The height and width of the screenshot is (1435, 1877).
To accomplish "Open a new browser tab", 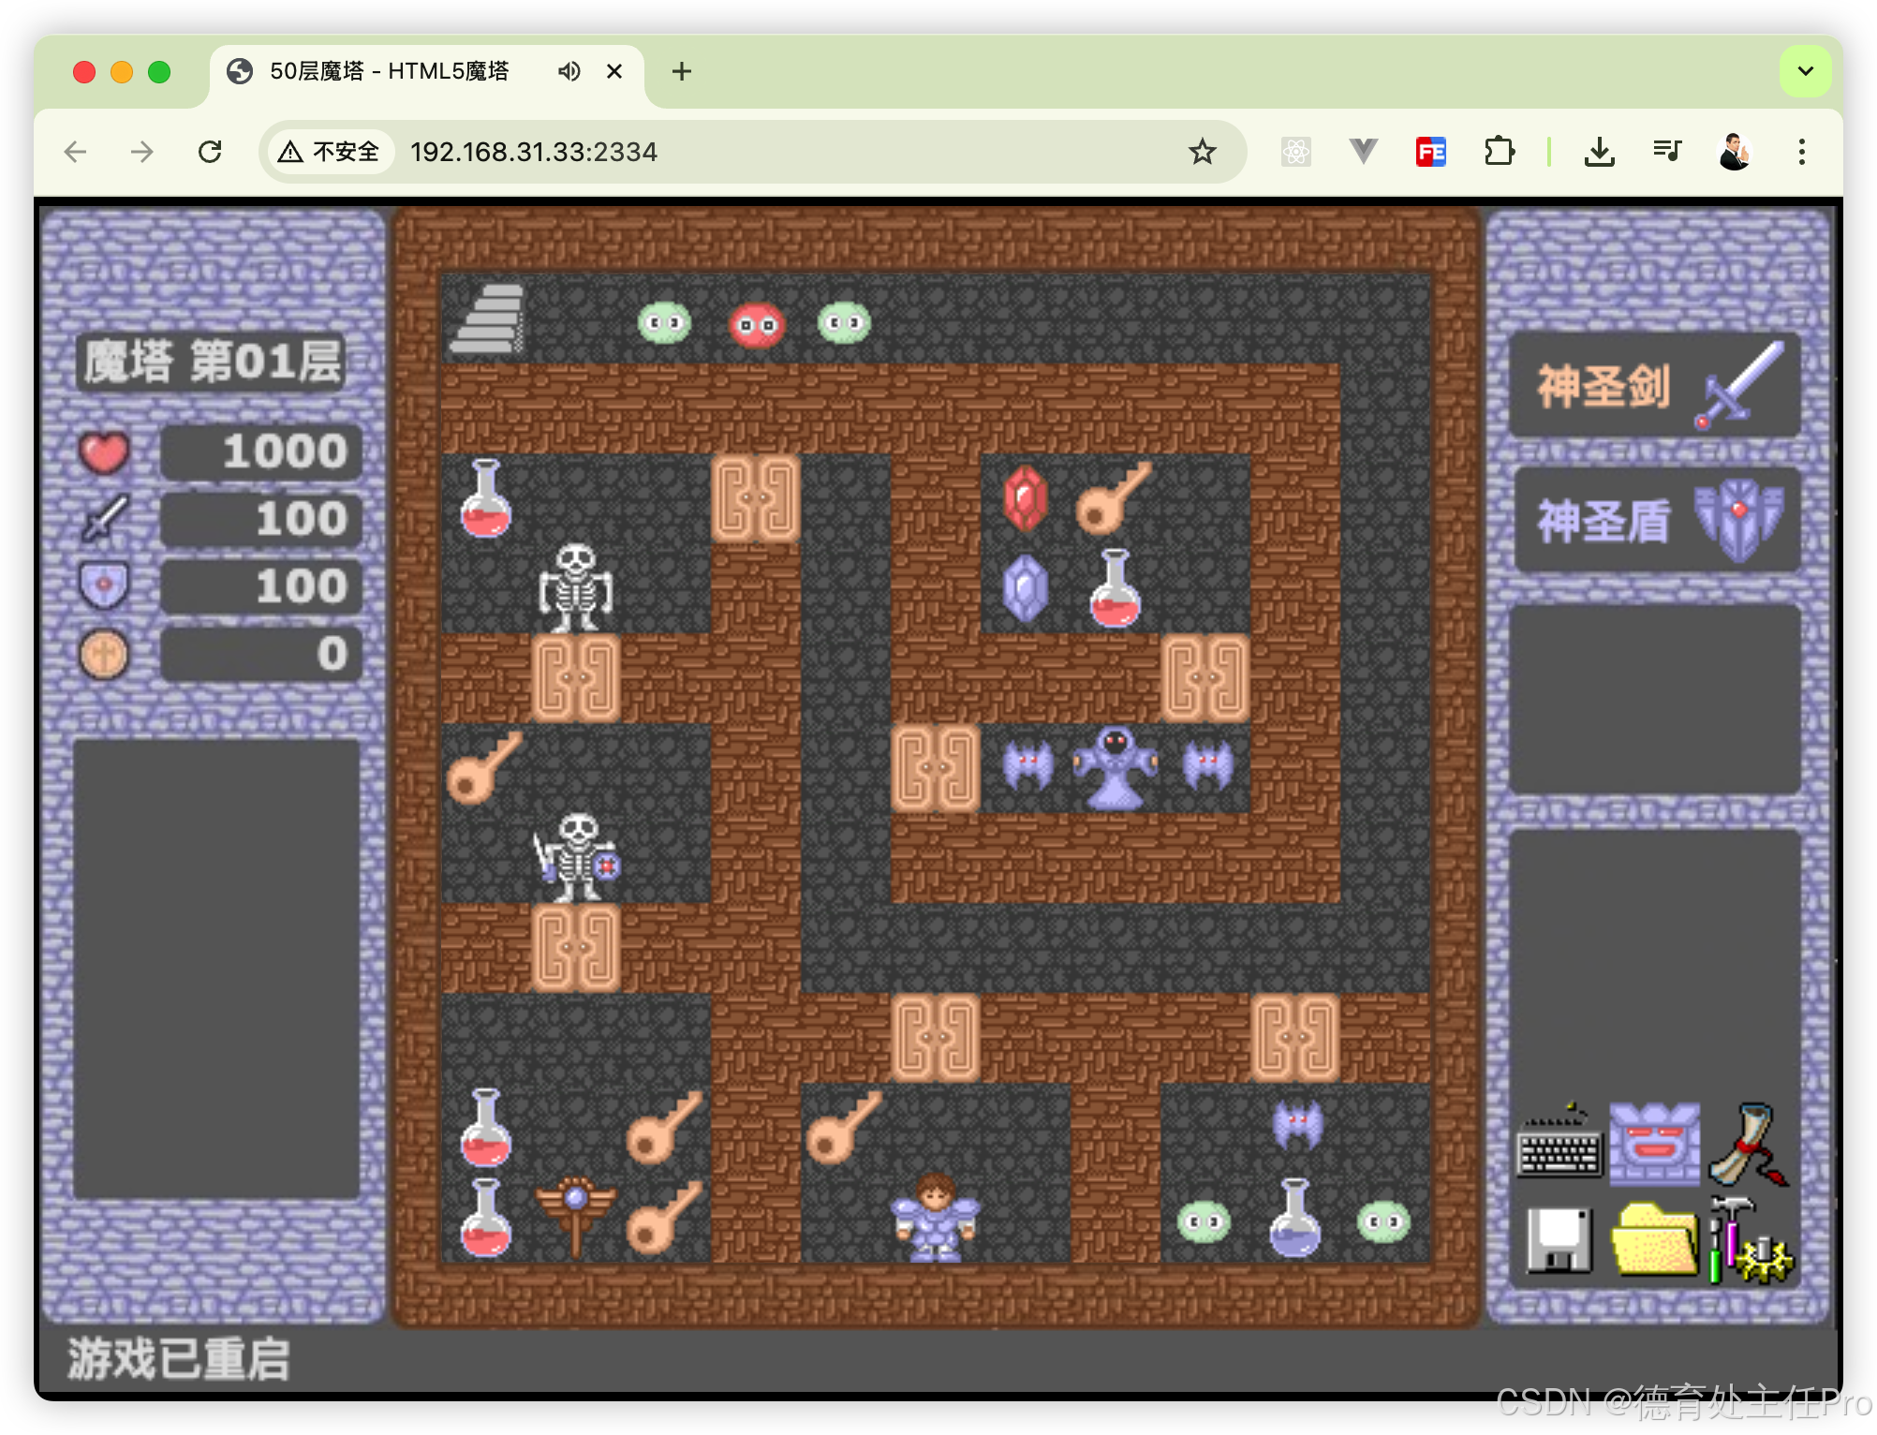I will [682, 71].
